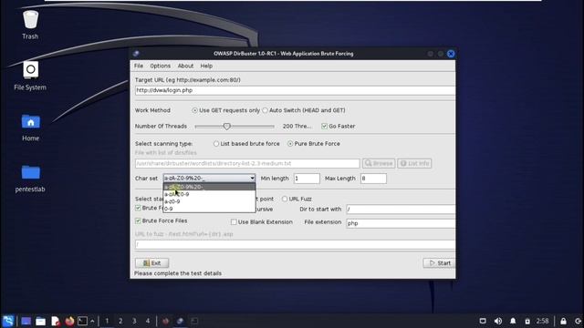The width and height of the screenshot is (584, 328).
Task: Choose 0-9 charset option
Action: pyautogui.click(x=209, y=209)
